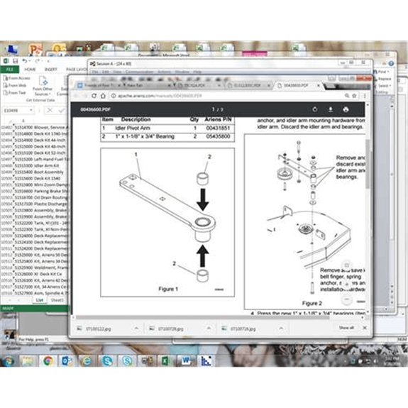Open Word from the taskbar
408x408 pixels.
(186, 360)
